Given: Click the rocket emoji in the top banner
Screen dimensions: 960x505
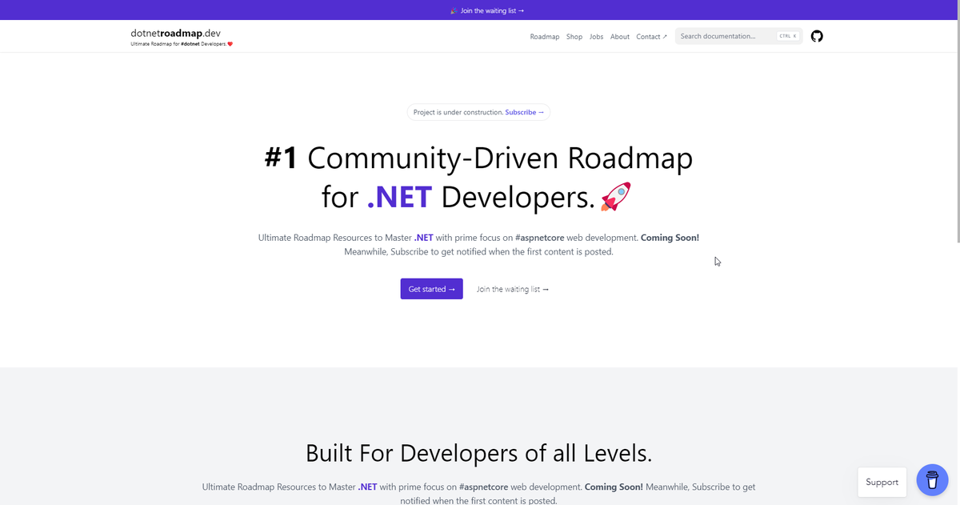Looking at the screenshot, I should (x=452, y=10).
